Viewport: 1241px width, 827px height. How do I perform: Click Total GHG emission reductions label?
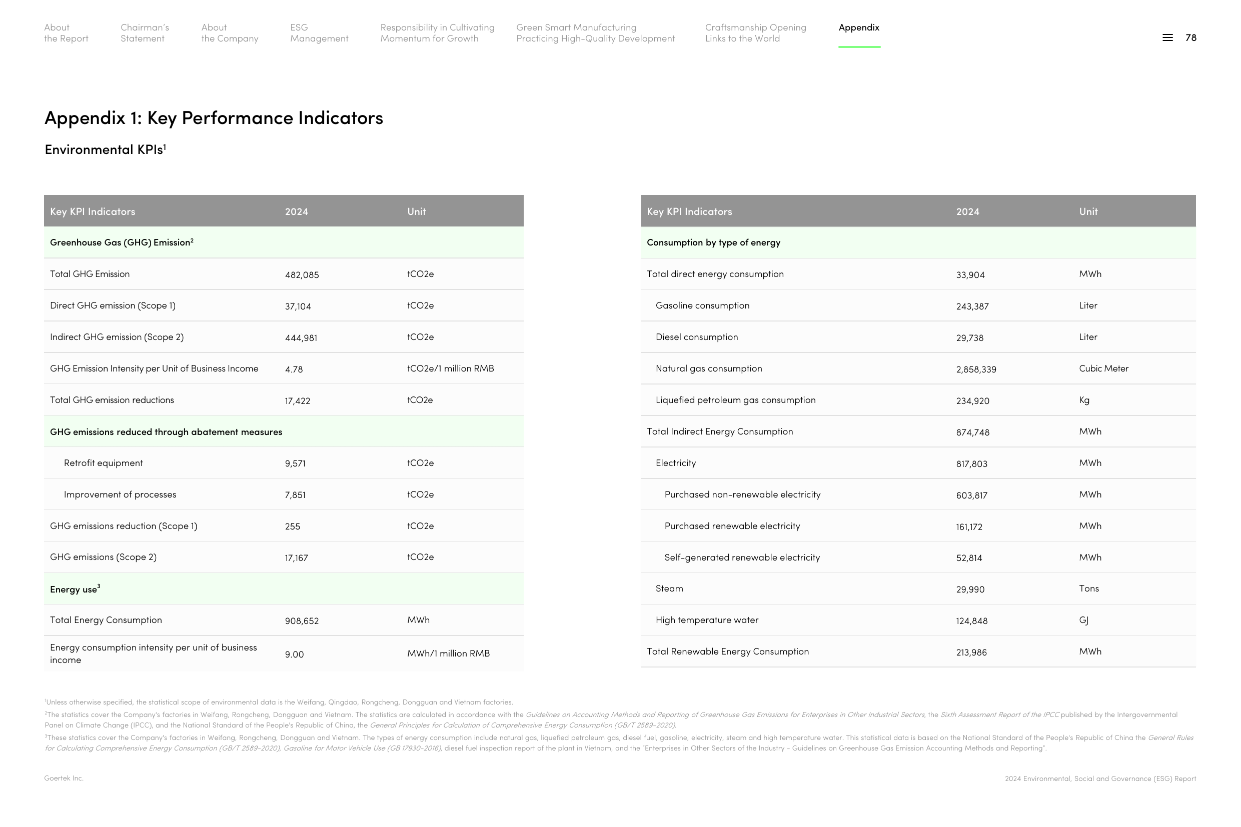(x=112, y=400)
